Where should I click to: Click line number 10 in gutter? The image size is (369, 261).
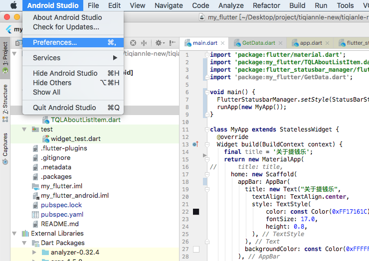pyautogui.click(x=185, y=122)
